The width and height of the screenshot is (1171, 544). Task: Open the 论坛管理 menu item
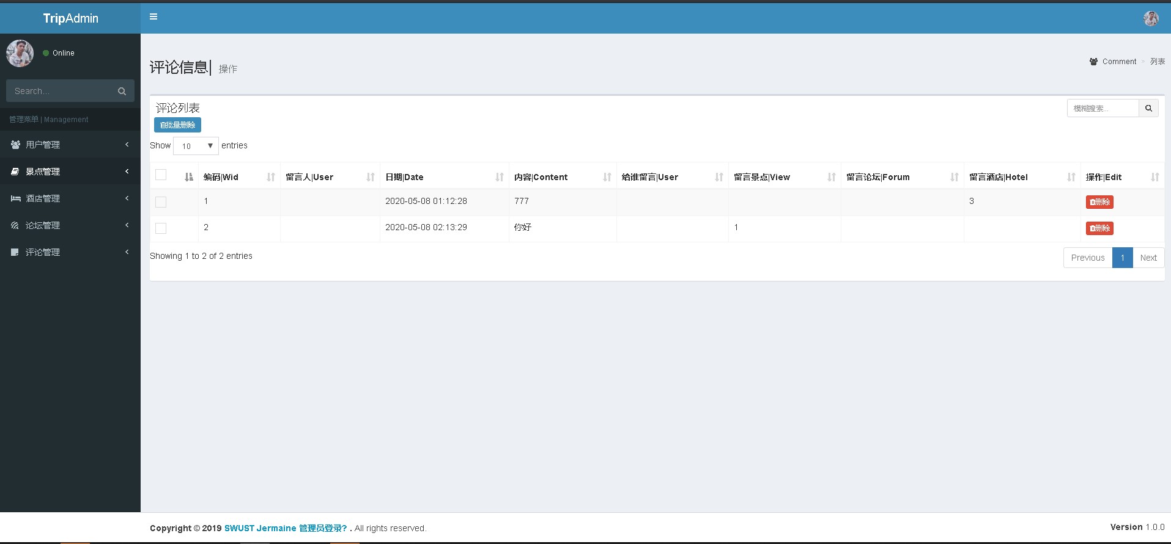tap(70, 225)
